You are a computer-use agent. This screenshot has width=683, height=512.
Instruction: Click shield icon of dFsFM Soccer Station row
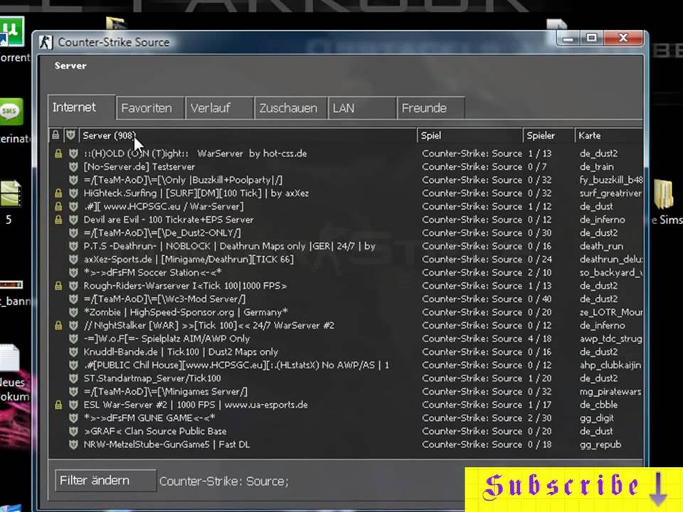tap(73, 272)
